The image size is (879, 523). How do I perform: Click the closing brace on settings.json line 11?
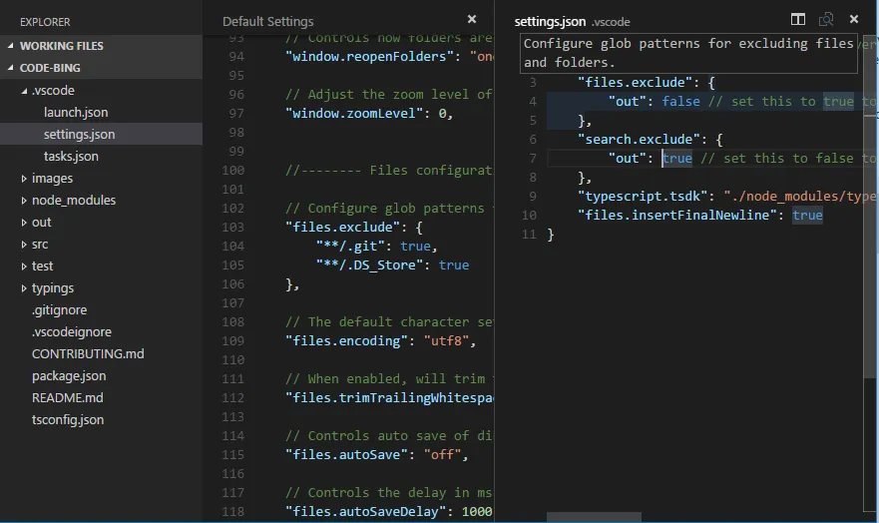point(551,235)
